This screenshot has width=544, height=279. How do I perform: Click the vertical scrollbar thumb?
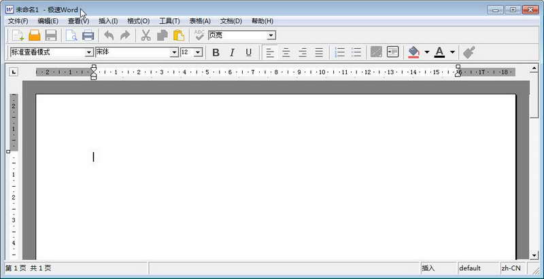tap(534, 95)
